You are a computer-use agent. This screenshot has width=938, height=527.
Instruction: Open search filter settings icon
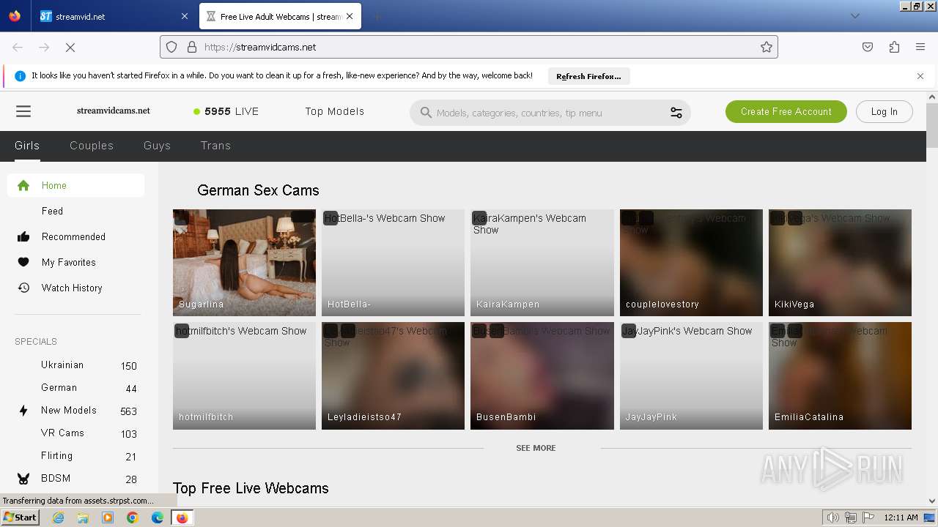click(x=676, y=113)
